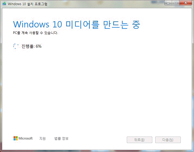
Task: Minimize the Windows 10 setup window
Action: (x=168, y=3)
